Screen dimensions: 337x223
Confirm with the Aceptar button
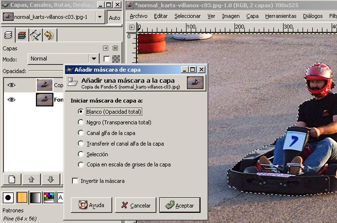(180, 205)
